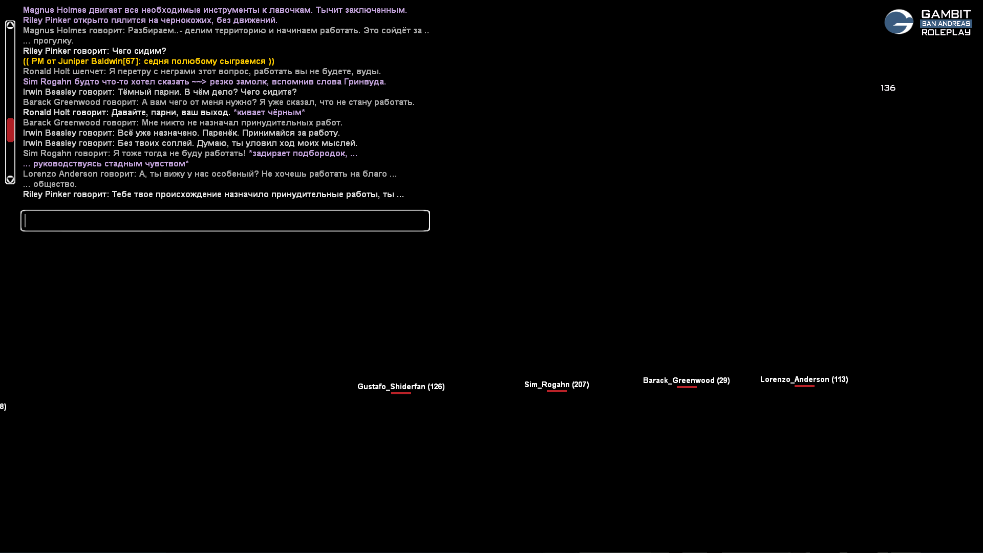This screenshot has height=553, width=983.
Task: Click the first chat line by Magnus Holmes
Action: [215, 10]
